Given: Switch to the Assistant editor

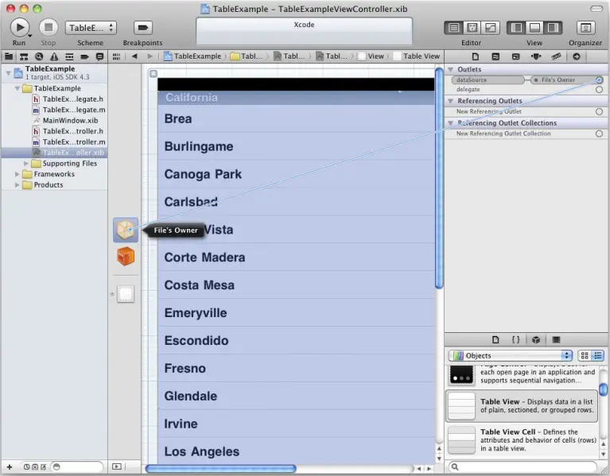Looking at the screenshot, I should [x=472, y=27].
